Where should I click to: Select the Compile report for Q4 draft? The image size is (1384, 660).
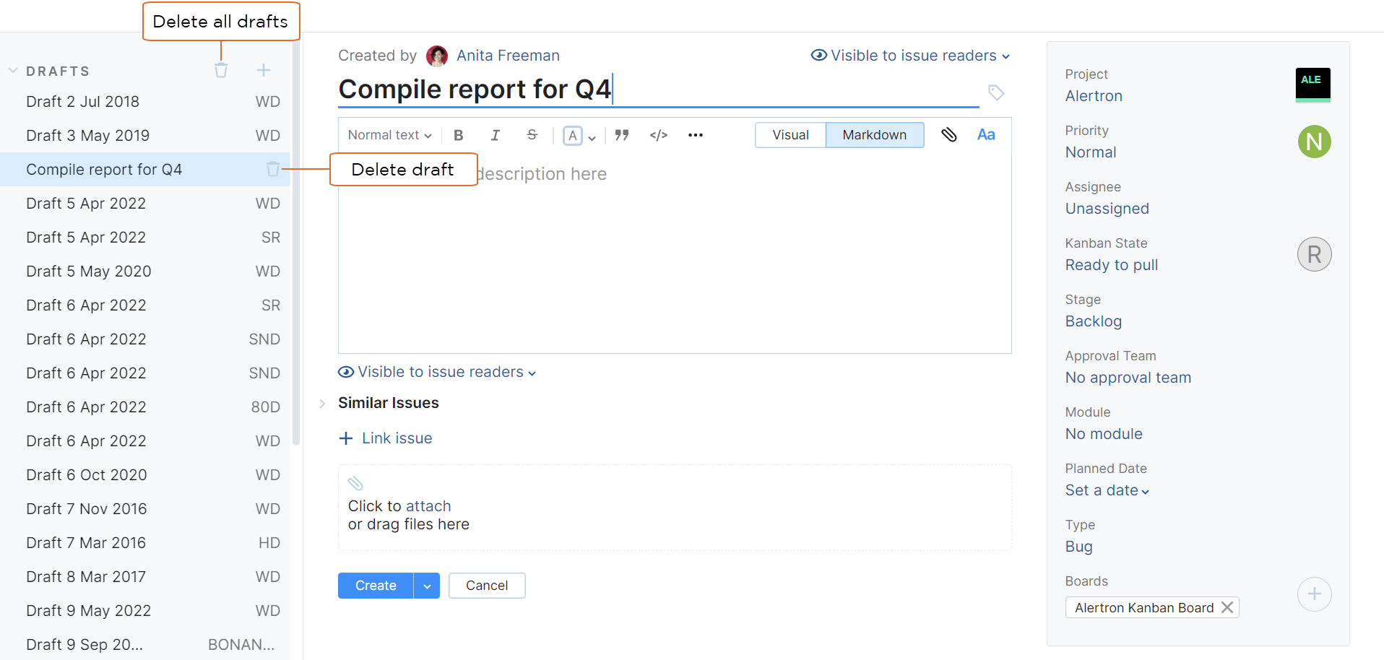(x=144, y=170)
